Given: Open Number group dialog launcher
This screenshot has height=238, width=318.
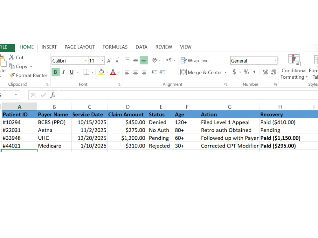Looking at the screenshot, I should pos(275,84).
